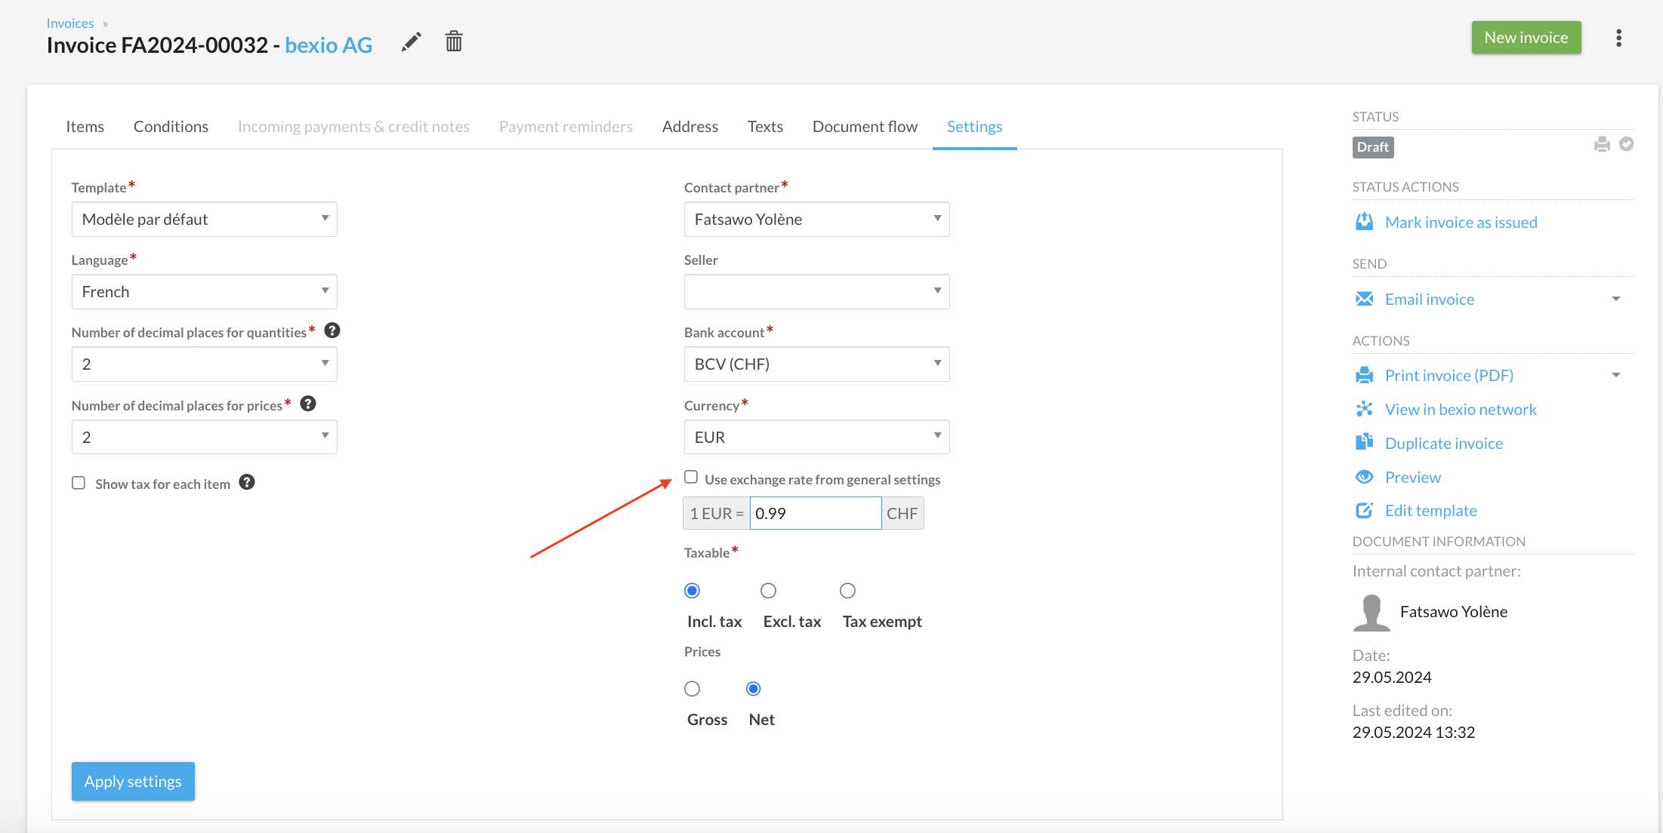Viewport: 1663px width, 833px height.
Task: Click the printer icon beside Print invoice (PDF)
Action: [x=1364, y=375]
